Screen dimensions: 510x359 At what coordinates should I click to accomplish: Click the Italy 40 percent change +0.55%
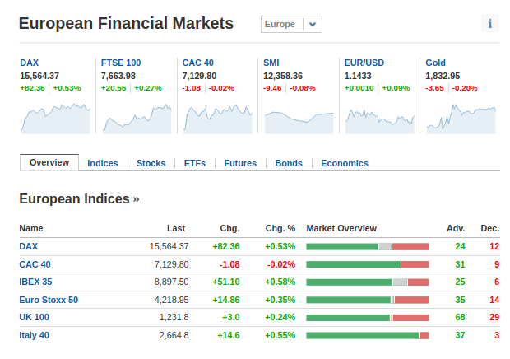pyautogui.click(x=280, y=335)
